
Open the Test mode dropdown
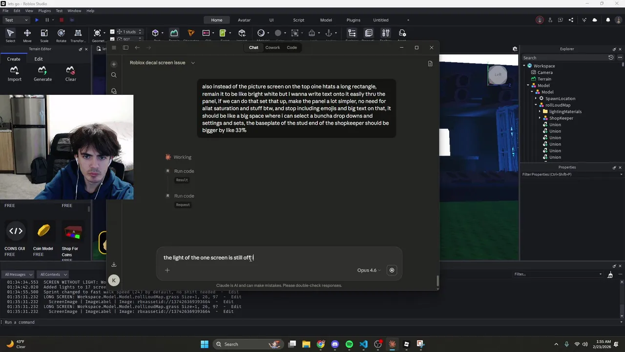coord(17,20)
